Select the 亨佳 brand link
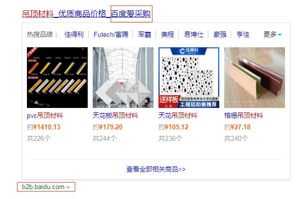Screen dimensions: 299x199 pos(243,34)
